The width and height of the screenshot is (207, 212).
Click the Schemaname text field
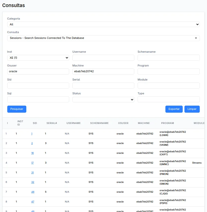(x=168, y=58)
